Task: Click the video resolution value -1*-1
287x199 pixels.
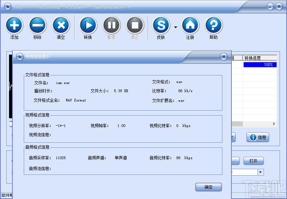Action: [x=61, y=126]
